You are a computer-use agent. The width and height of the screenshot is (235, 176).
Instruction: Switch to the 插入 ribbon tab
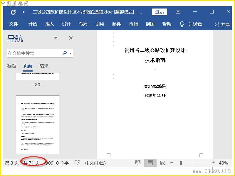[x=50, y=24]
